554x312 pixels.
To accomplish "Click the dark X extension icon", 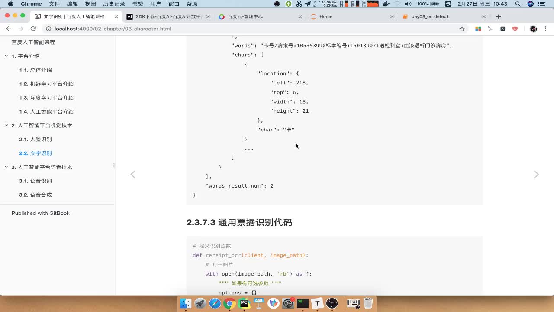I will point(502,29).
